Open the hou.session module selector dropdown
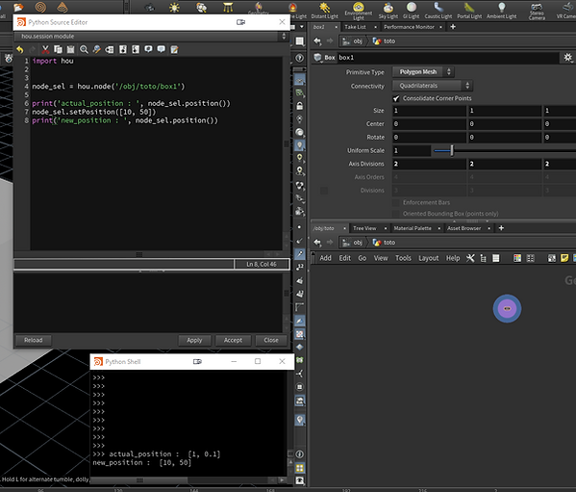 [x=151, y=36]
